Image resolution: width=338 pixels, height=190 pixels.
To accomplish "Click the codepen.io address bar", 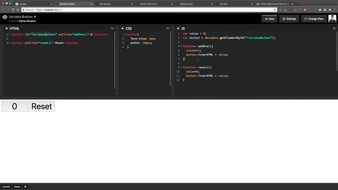I will pyautogui.click(x=149, y=9).
